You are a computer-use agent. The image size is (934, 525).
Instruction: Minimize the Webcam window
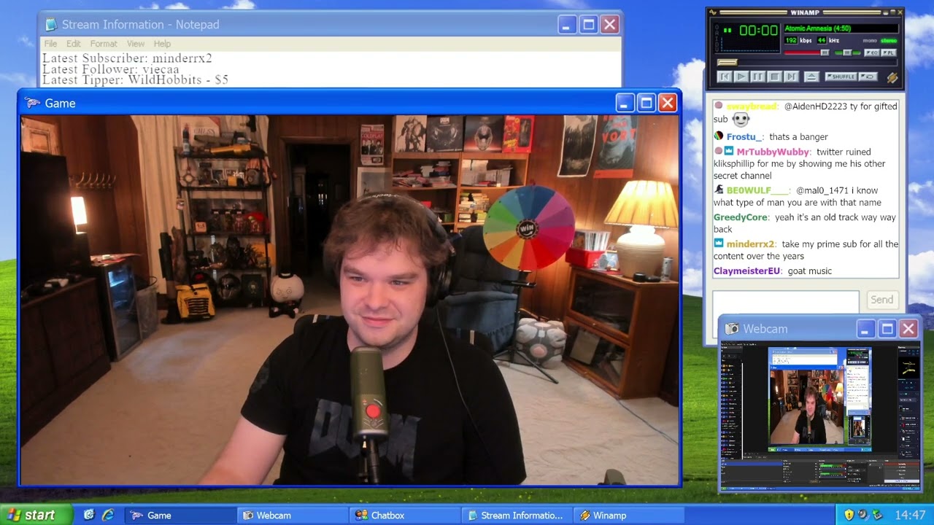click(x=865, y=329)
